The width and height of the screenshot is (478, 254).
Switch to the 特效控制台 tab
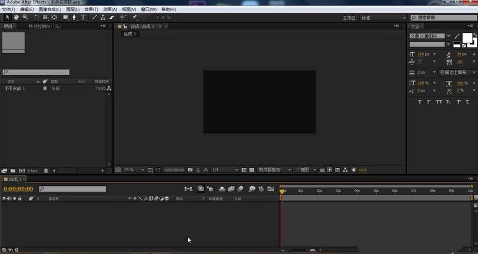[45, 26]
